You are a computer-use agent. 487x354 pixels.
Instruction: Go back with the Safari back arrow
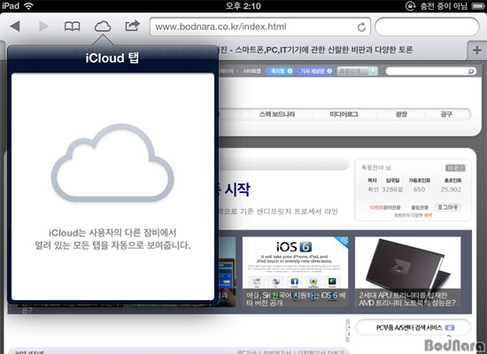point(15,27)
